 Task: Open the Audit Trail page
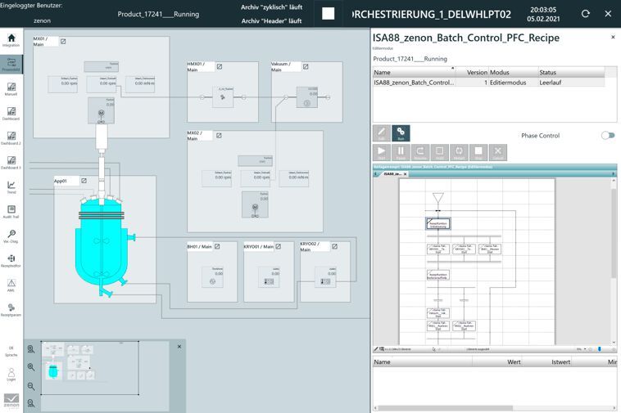11,212
